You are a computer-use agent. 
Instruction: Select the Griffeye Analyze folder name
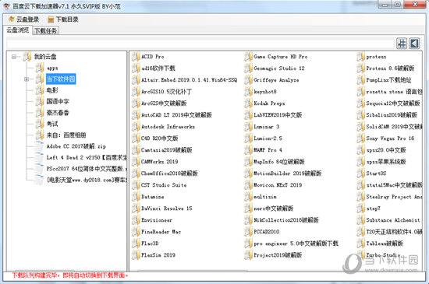276,80
